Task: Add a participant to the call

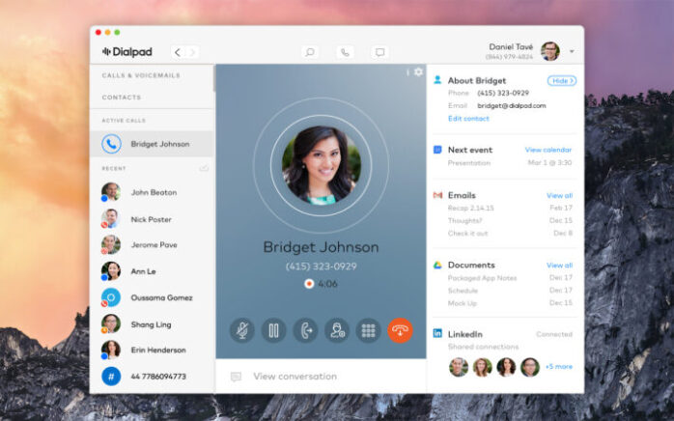Action: (x=336, y=330)
